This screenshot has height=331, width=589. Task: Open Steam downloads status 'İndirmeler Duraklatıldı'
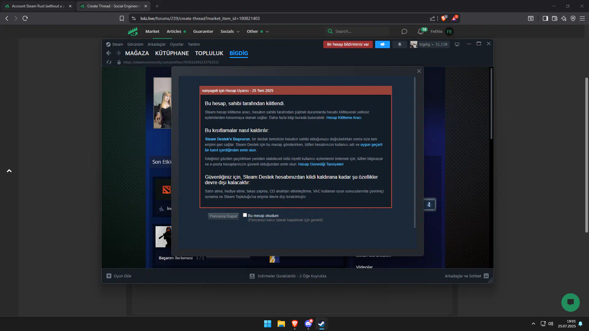tap(288, 276)
